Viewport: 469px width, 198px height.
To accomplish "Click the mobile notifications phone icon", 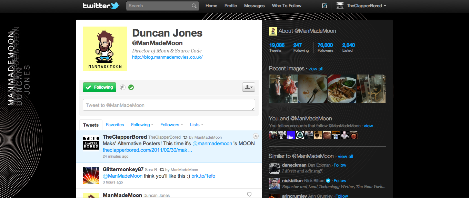I will 123,87.
